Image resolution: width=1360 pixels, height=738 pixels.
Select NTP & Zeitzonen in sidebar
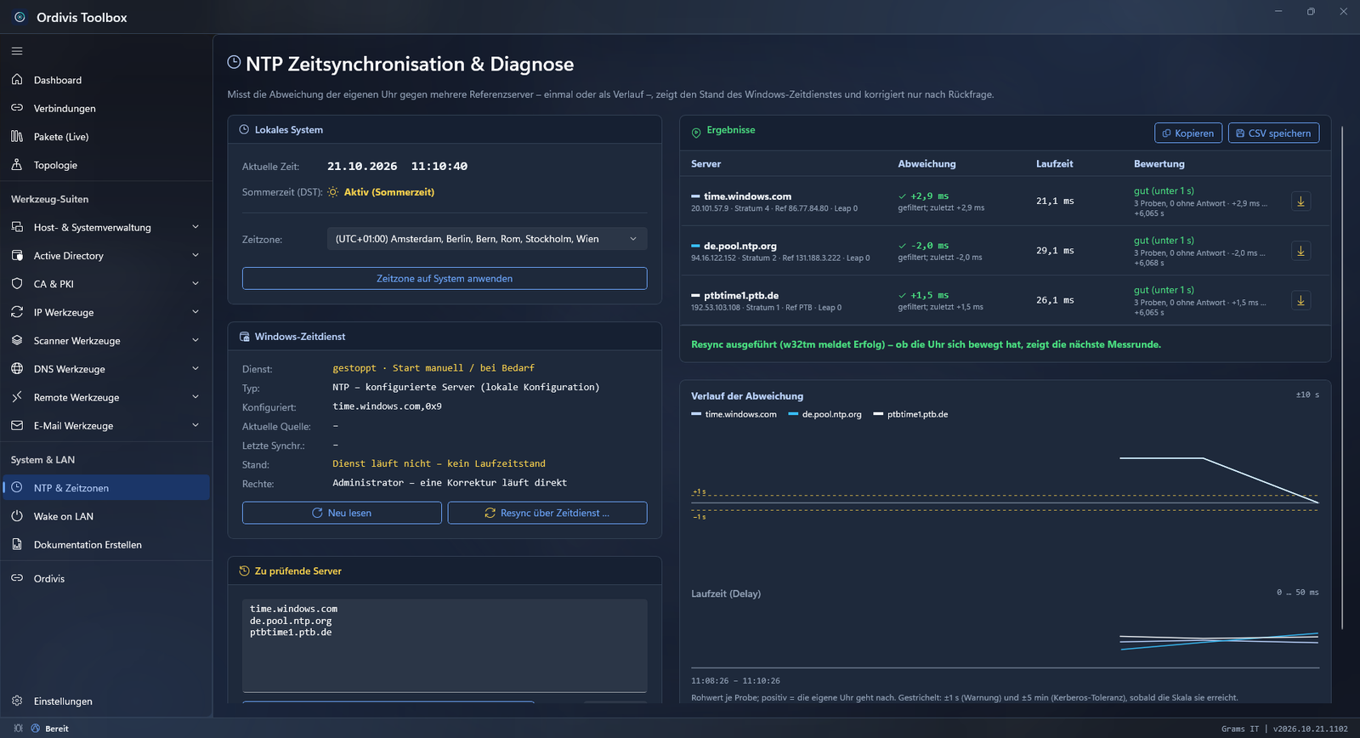tap(105, 487)
